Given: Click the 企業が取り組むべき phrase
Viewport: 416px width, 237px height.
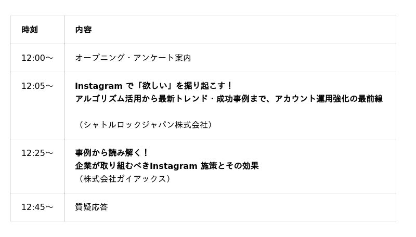Looking at the screenshot, I should click(112, 166).
